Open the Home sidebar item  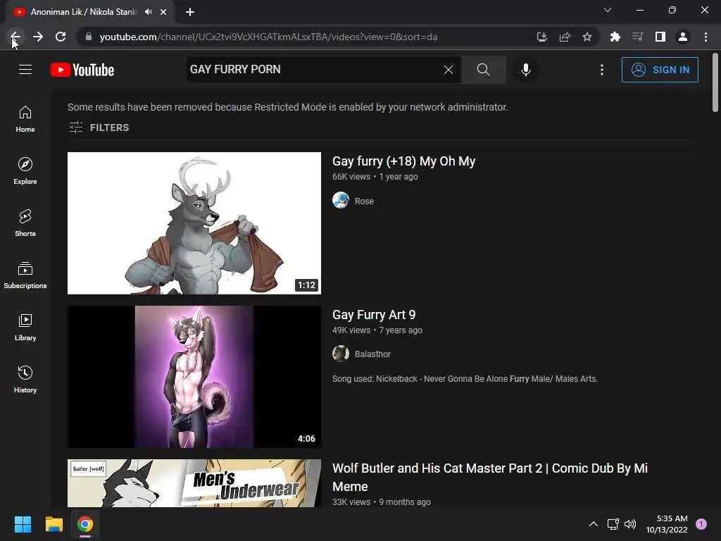[25, 119]
